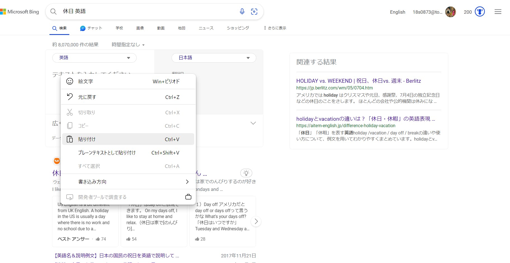Click the next carousel arrow button

pyautogui.click(x=256, y=221)
